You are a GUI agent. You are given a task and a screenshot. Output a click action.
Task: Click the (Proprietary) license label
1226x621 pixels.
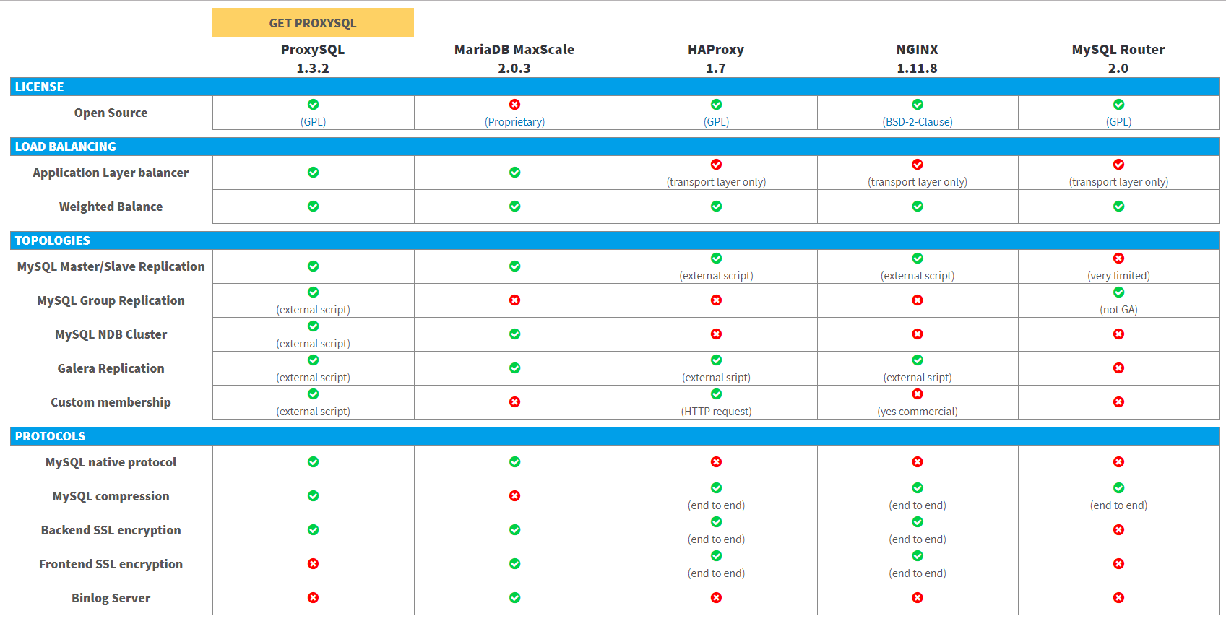514,122
